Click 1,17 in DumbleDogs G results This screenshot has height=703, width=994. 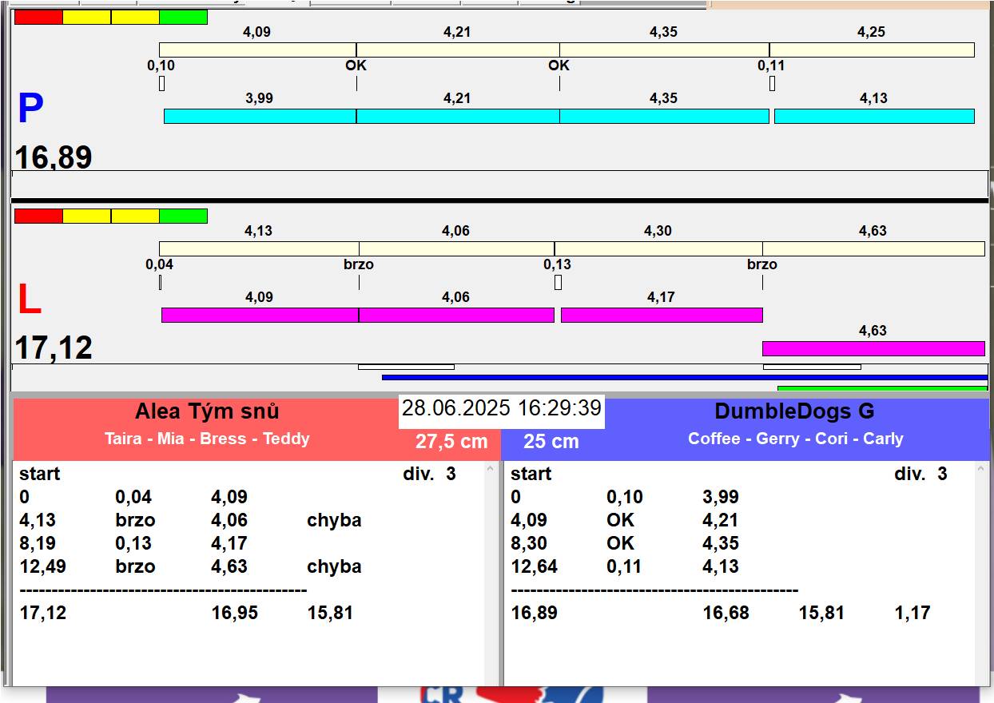click(x=912, y=613)
